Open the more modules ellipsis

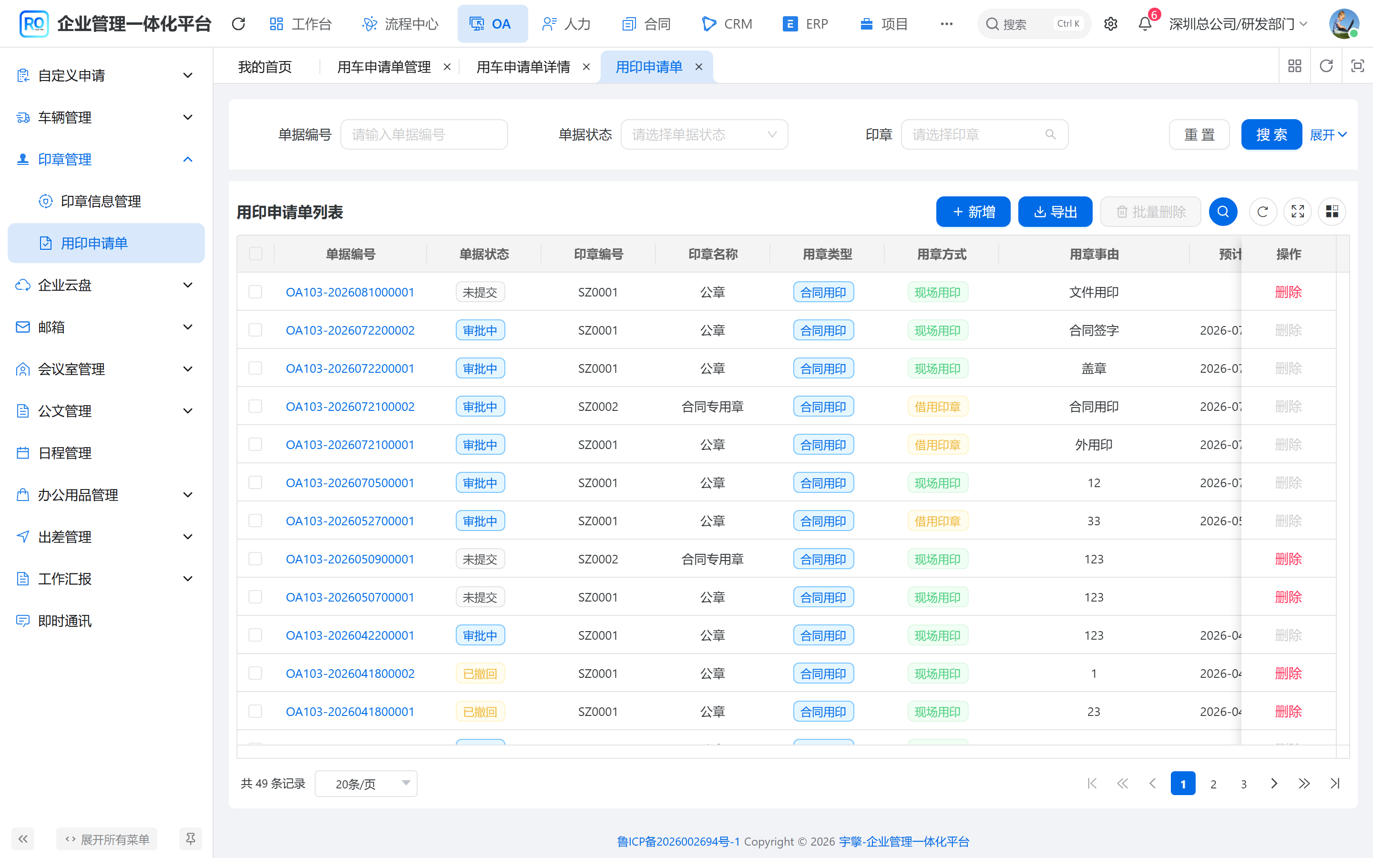click(946, 24)
